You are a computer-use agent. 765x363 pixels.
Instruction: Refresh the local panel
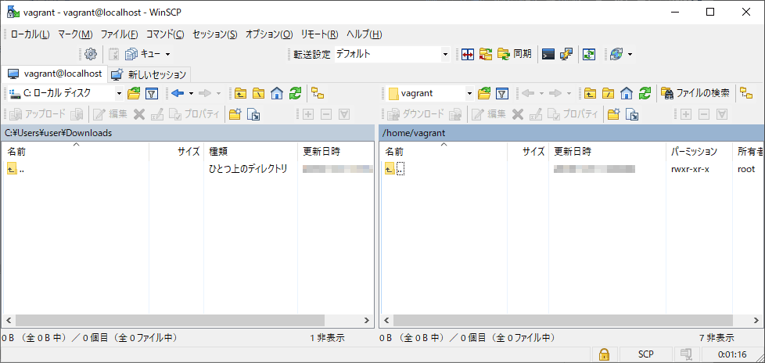click(x=295, y=92)
